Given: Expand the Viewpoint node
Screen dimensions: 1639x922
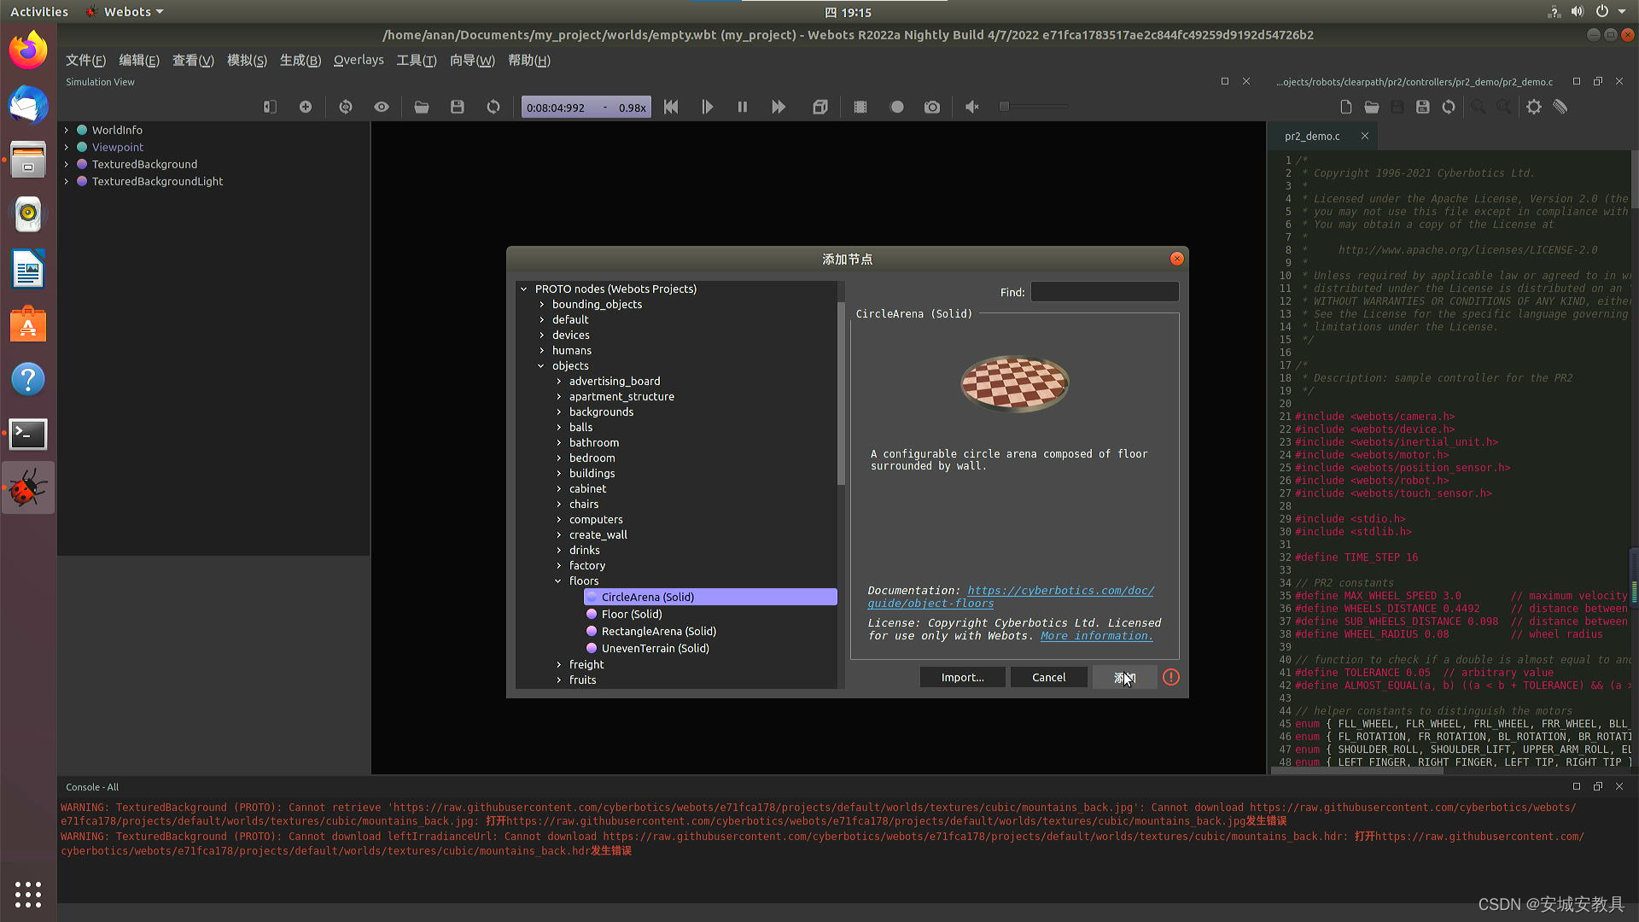Looking at the screenshot, I should 67,147.
